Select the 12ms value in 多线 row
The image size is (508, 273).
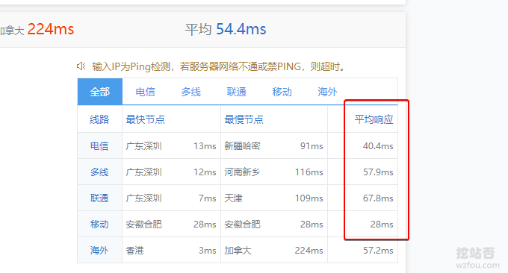pyautogui.click(x=205, y=172)
